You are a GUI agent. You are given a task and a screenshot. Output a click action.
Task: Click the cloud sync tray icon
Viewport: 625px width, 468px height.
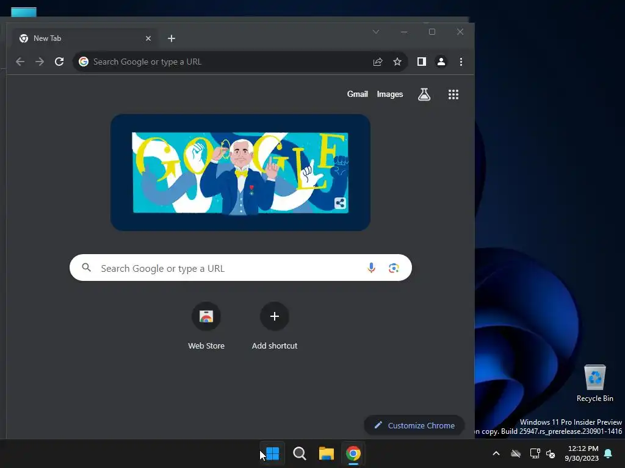[516, 453]
